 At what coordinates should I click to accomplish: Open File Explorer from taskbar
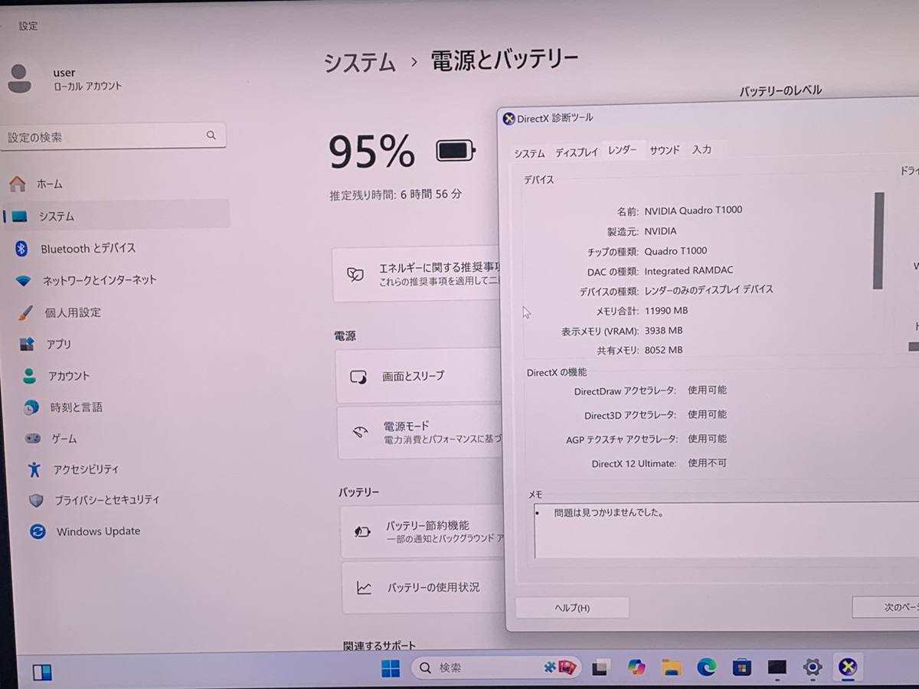[671, 667]
